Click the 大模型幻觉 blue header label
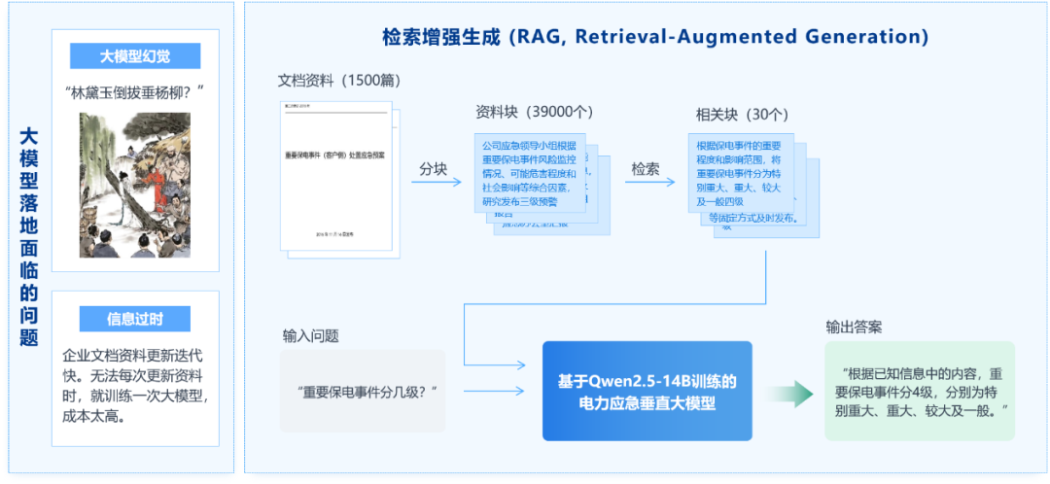 pos(135,56)
